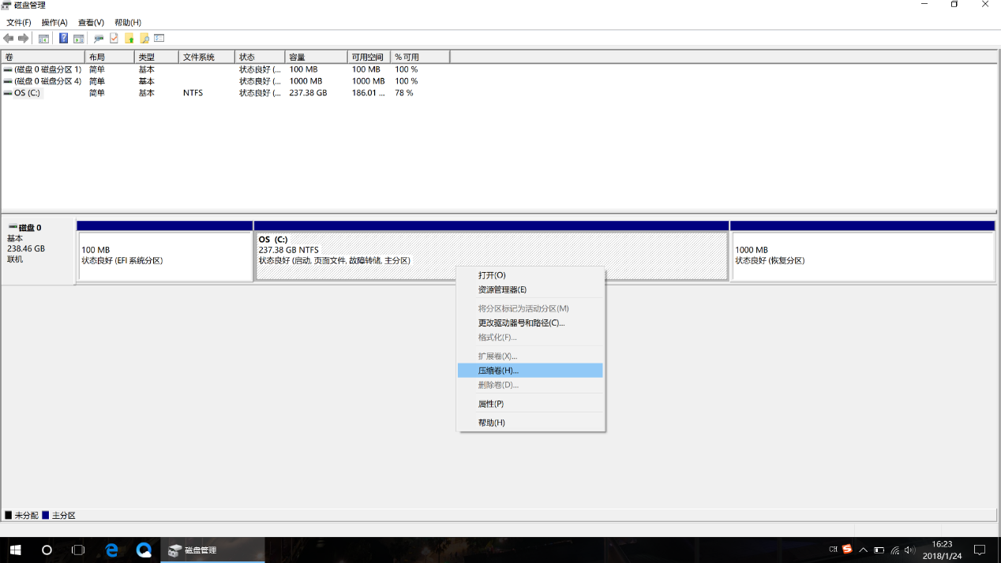Click the blue Help question-mark toolbar icon
Image resolution: width=1001 pixels, height=563 pixels.
[x=63, y=39]
